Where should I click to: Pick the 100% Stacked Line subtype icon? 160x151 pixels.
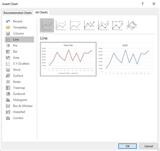[x=75, y=25]
